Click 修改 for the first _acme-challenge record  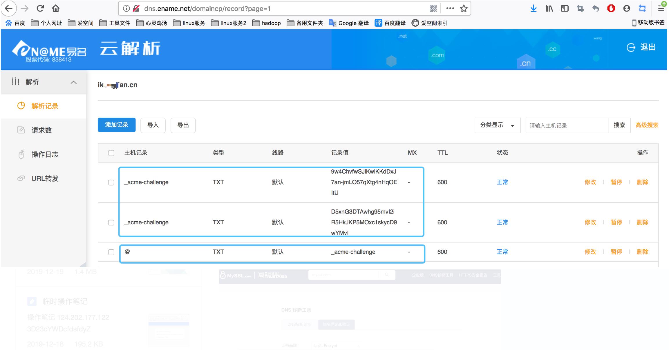tap(590, 182)
